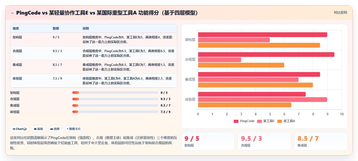Click the 7.5 / 9 value in the table

(x=57, y=79)
